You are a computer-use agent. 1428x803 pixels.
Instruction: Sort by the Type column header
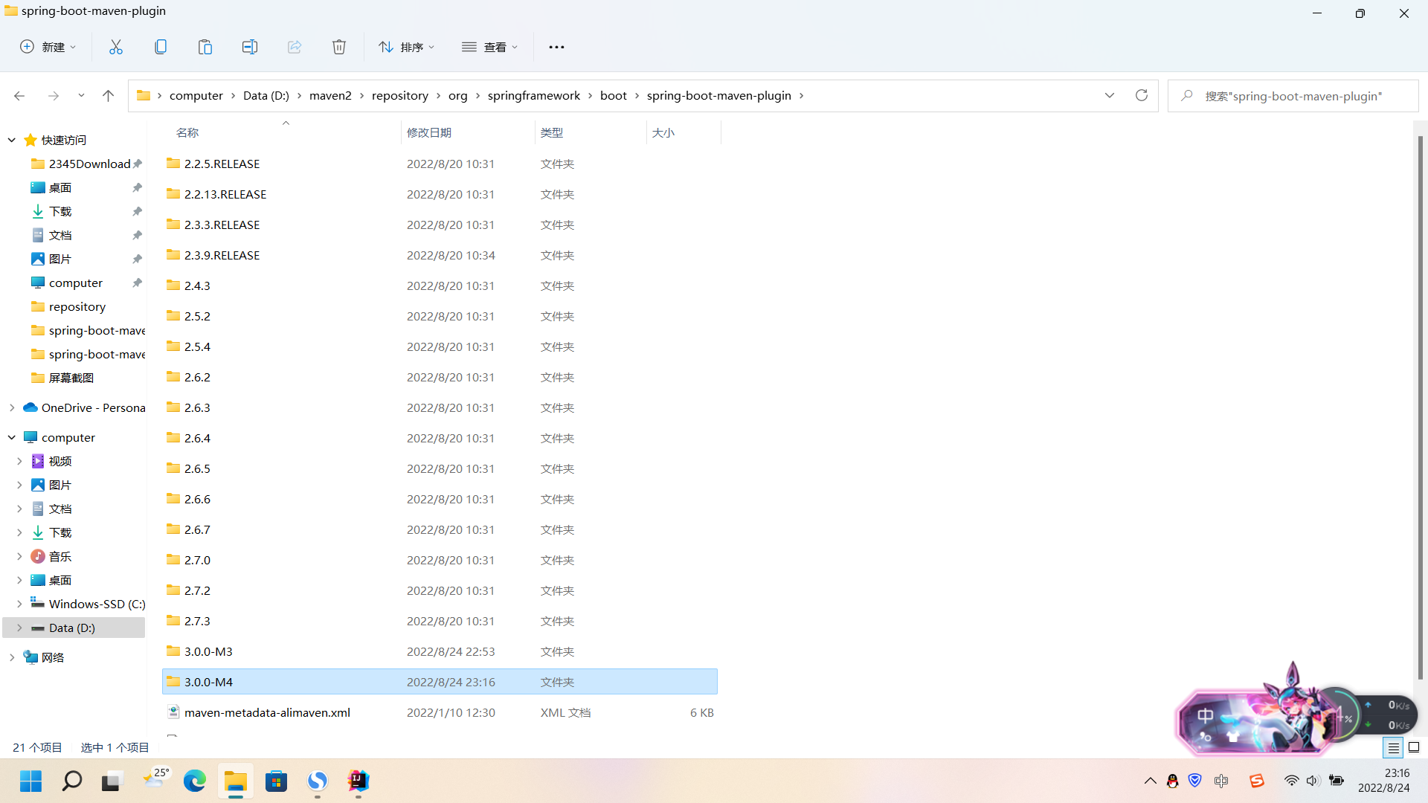point(591,132)
